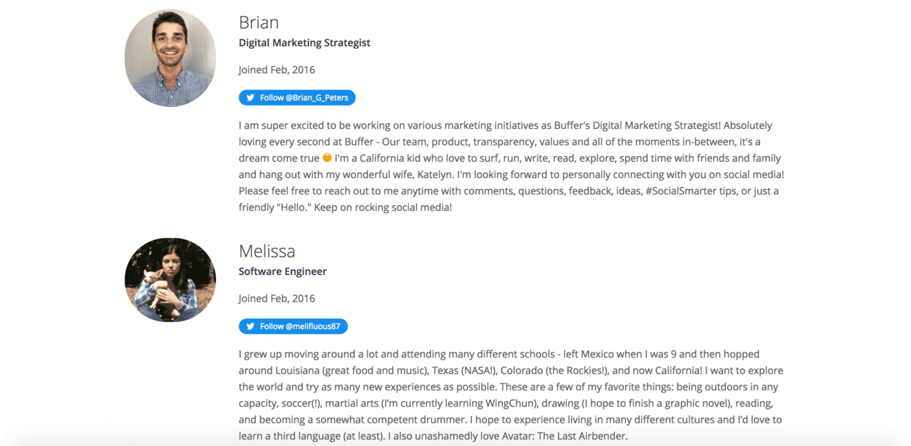This screenshot has height=446, width=911.
Task: Click Melissa's Joined Feb, 2016 text
Action: click(x=277, y=299)
